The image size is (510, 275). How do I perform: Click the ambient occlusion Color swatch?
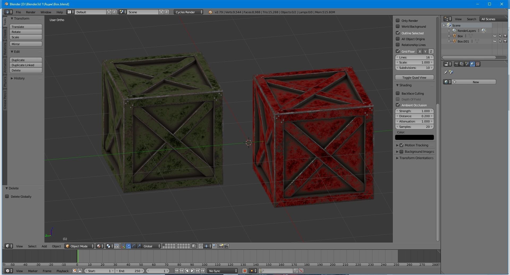pos(414,137)
